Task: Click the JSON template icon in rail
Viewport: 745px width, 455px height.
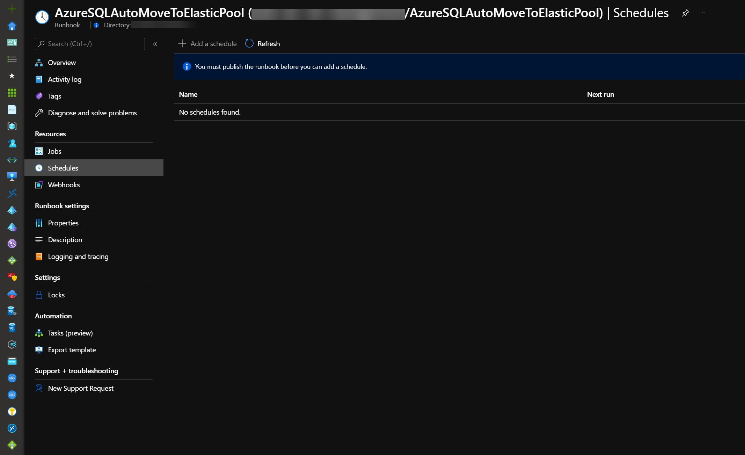Action: tap(12, 109)
